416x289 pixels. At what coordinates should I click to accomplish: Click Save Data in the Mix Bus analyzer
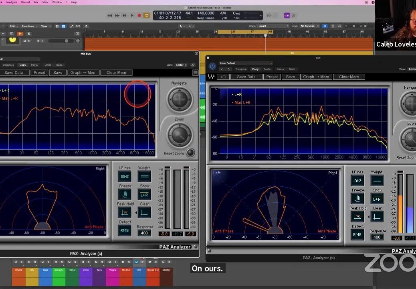[14, 73]
